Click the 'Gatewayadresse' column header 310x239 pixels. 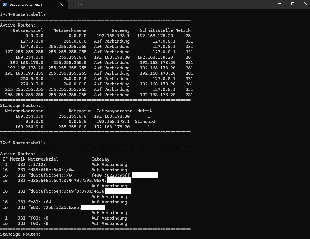coord(114,111)
